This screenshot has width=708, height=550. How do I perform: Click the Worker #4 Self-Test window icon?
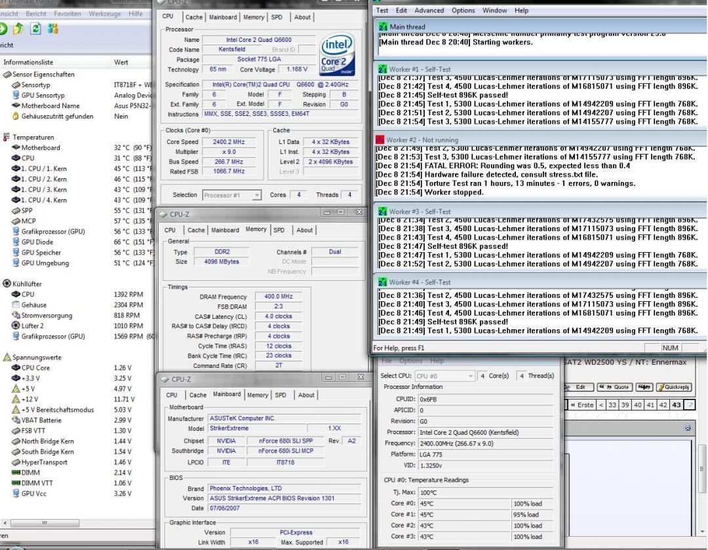click(382, 282)
